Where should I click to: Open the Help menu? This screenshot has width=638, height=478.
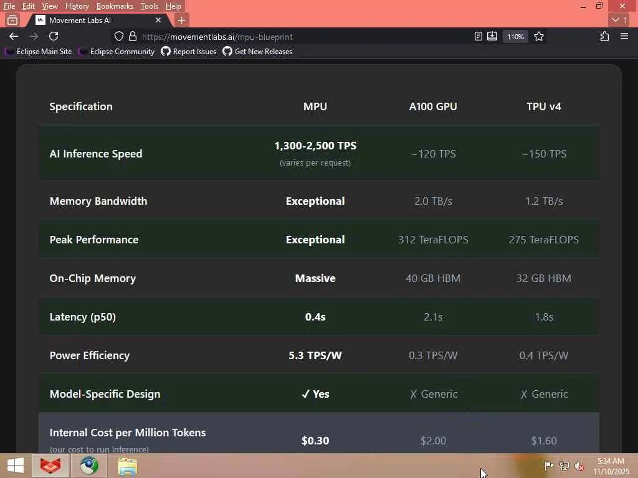tap(173, 6)
